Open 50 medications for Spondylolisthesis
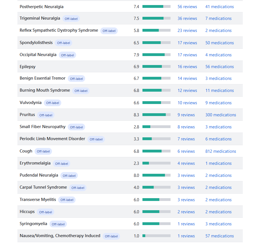 219,43
